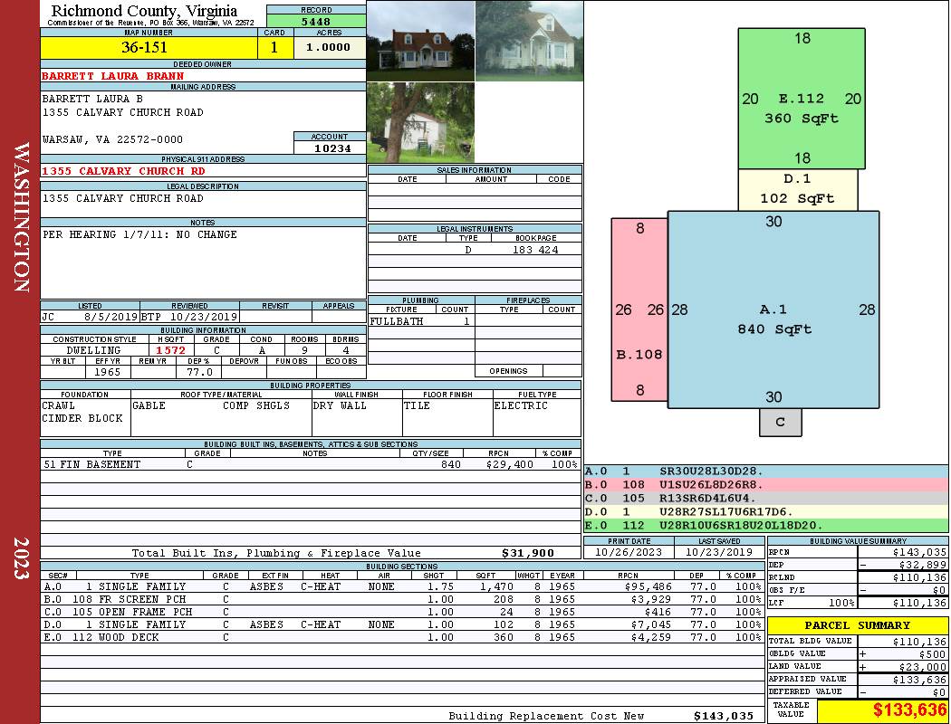
Task: Click the basement RPCN $29,400
Action: tap(509, 464)
